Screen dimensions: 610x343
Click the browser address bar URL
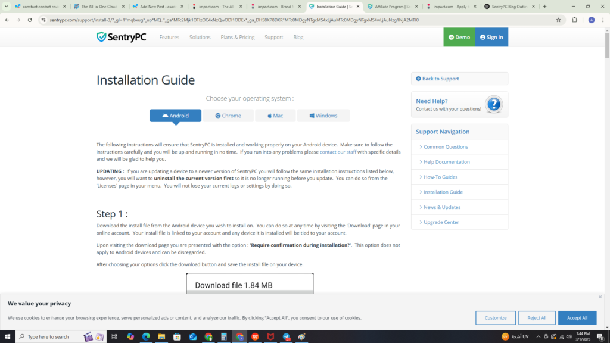[x=234, y=20]
